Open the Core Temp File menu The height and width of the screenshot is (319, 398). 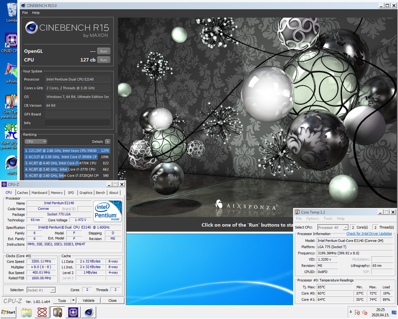click(x=299, y=219)
